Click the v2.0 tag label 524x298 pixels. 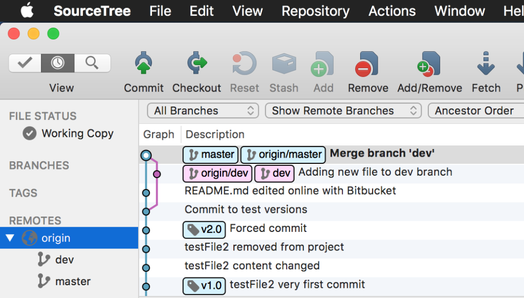[x=204, y=229]
